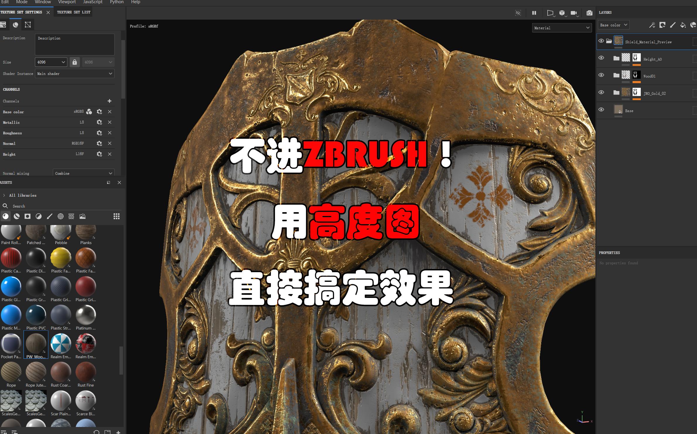697x434 pixels.
Task: Add effect with magic wand icon
Action: [x=652, y=25]
